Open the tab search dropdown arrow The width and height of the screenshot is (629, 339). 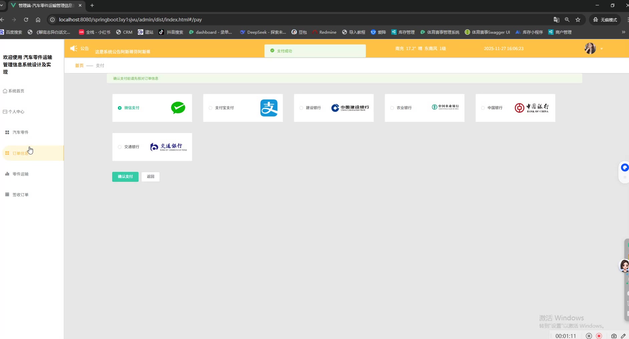pyautogui.click(x=2, y=5)
